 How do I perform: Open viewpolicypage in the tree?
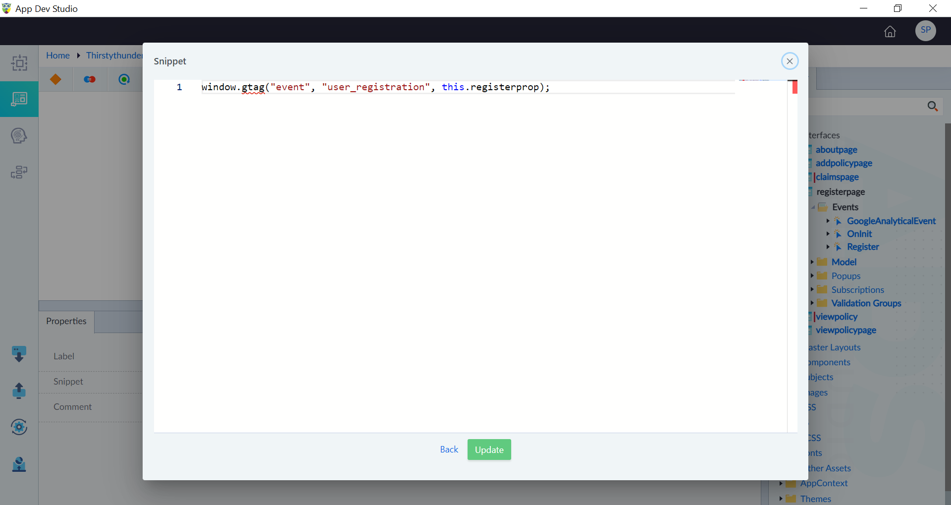[845, 330]
